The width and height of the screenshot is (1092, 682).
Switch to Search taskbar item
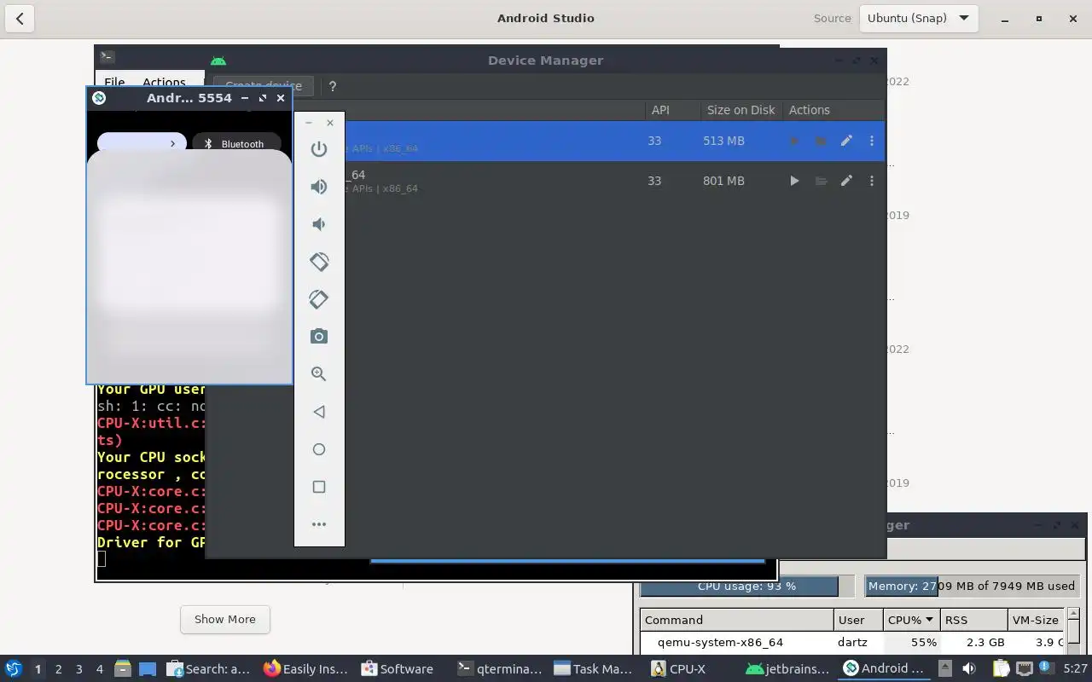pyautogui.click(x=208, y=669)
